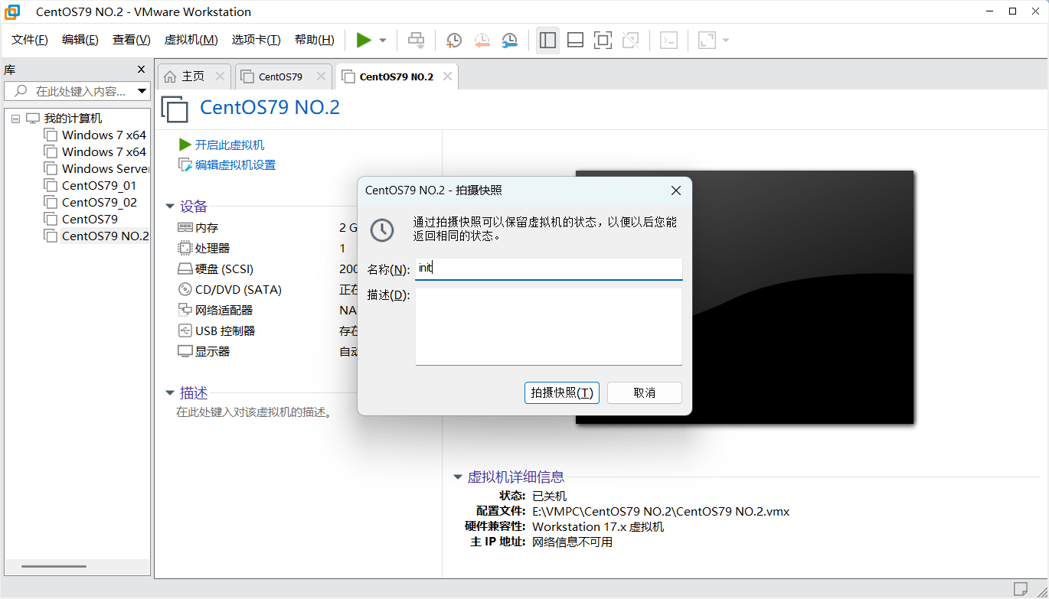Open the 选项卡(T) menu
The height and width of the screenshot is (599, 1049).
[x=257, y=40]
